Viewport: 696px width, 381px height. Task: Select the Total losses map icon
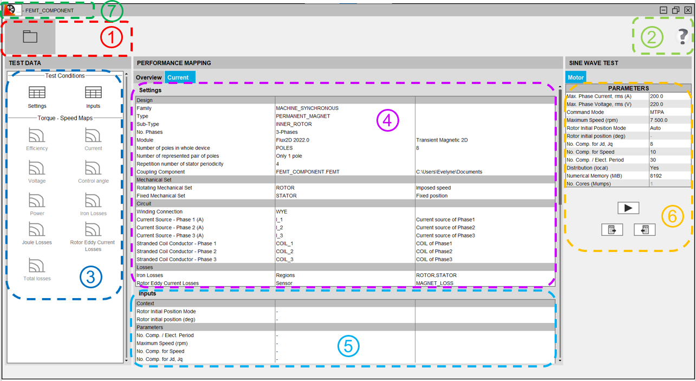click(x=37, y=269)
